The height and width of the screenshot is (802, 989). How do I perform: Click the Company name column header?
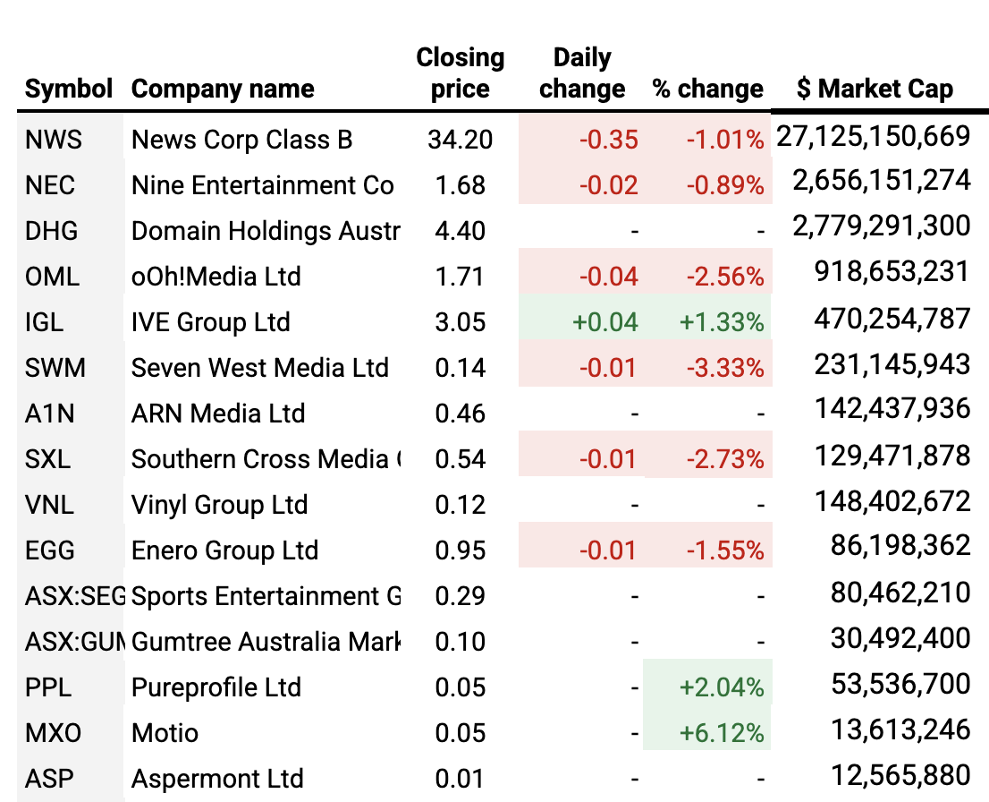223,90
